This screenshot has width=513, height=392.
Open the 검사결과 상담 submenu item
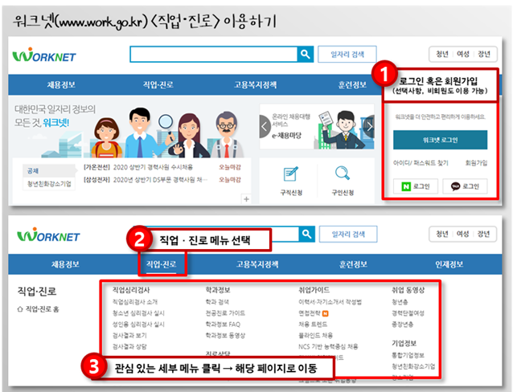coord(129,346)
